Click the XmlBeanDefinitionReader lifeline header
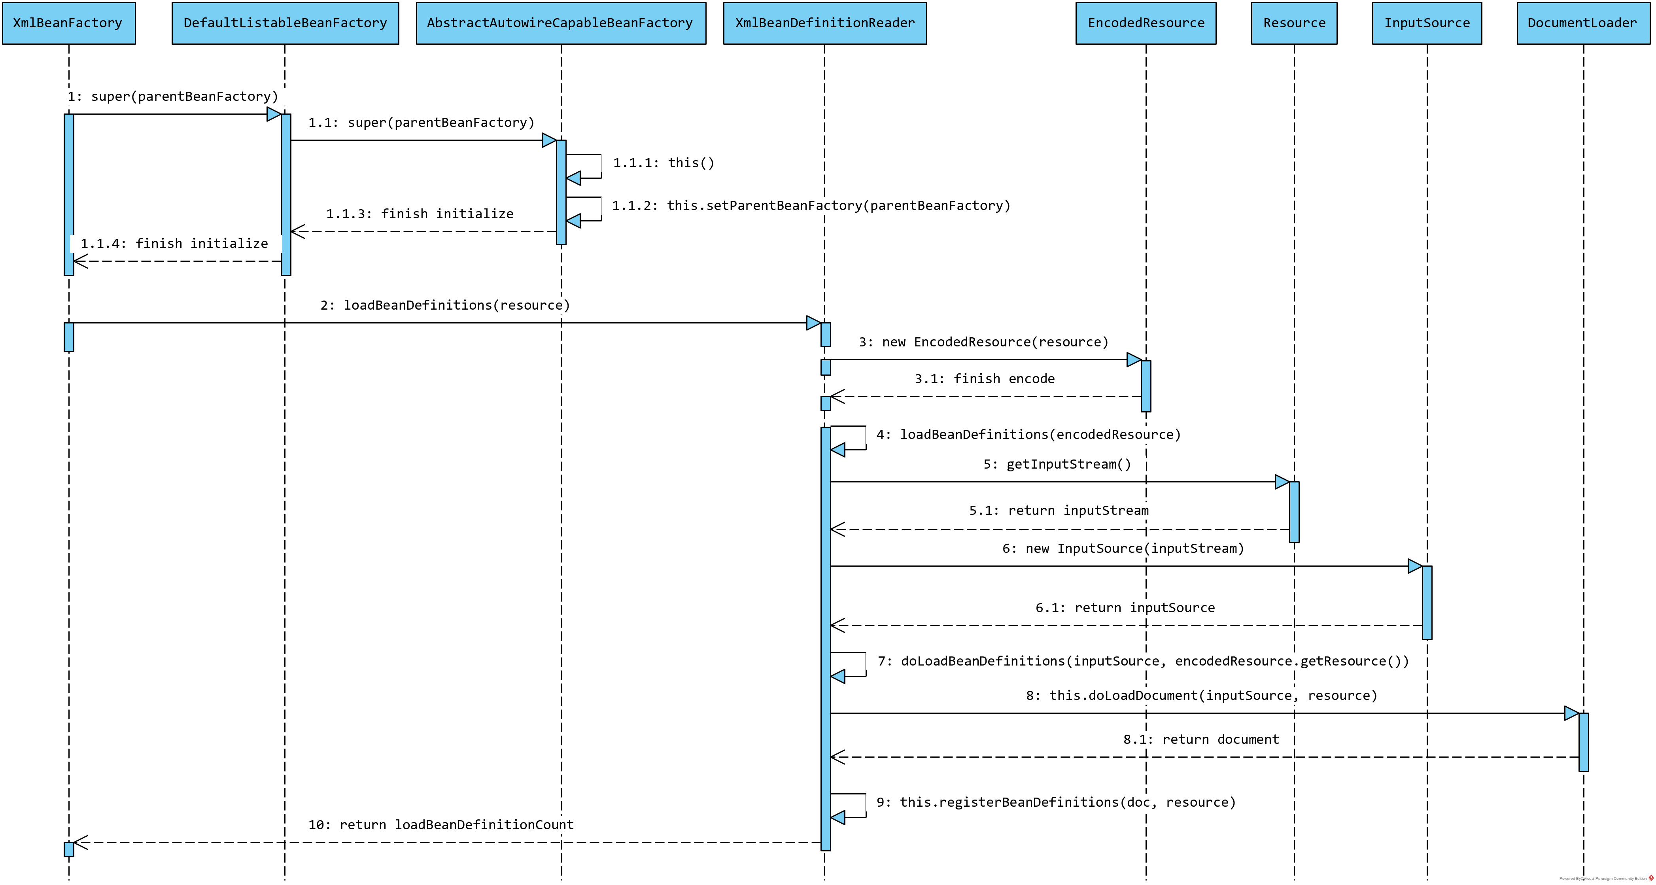The height and width of the screenshot is (885, 1656). [824, 23]
